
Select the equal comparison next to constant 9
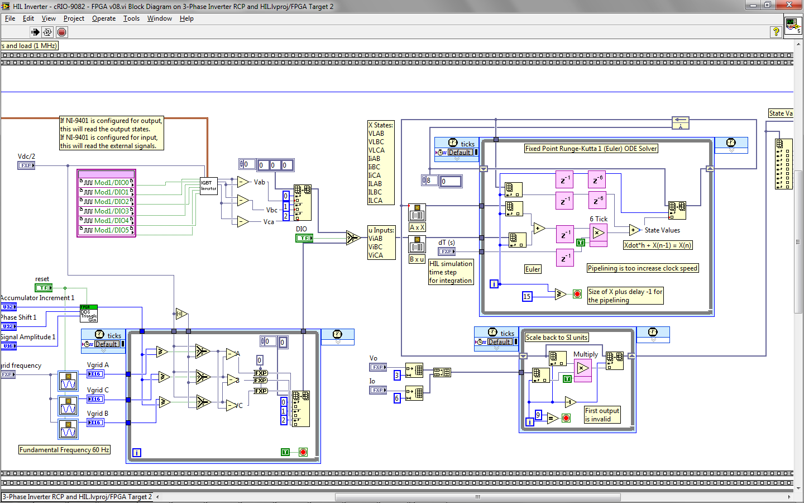(x=553, y=418)
